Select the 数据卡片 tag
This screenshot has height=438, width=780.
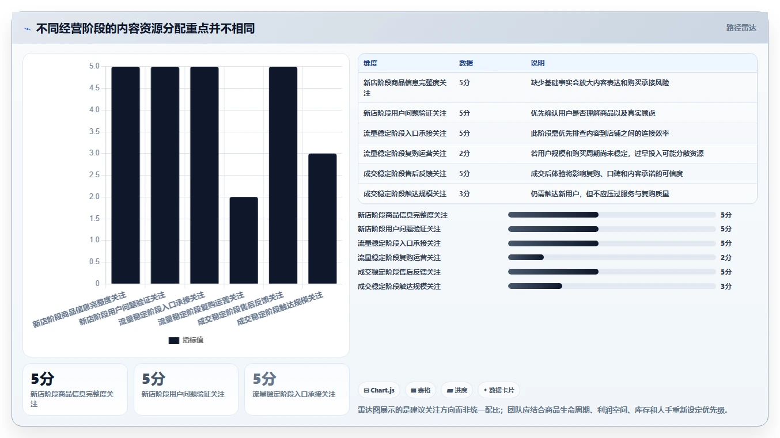(499, 390)
